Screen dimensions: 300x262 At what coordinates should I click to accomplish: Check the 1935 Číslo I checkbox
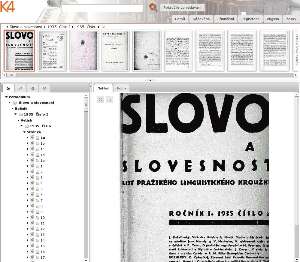click(x=21, y=115)
